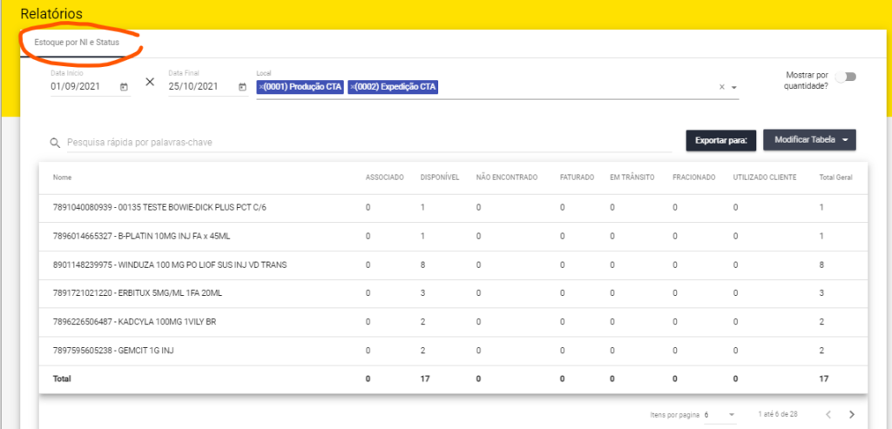Click the X between the date fields
This screenshot has width=892, height=429.
point(150,82)
